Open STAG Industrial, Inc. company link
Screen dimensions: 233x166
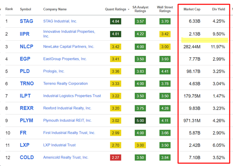(60, 21)
